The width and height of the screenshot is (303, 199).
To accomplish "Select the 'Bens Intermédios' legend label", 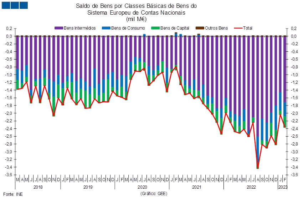I will point(80,28).
